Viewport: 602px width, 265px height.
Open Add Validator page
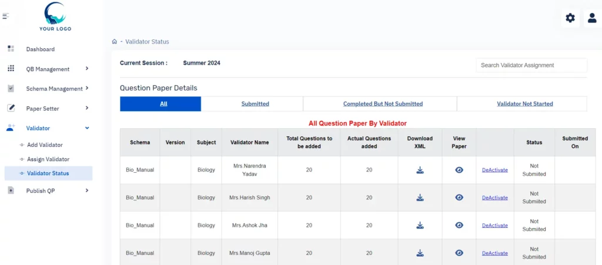(45, 145)
